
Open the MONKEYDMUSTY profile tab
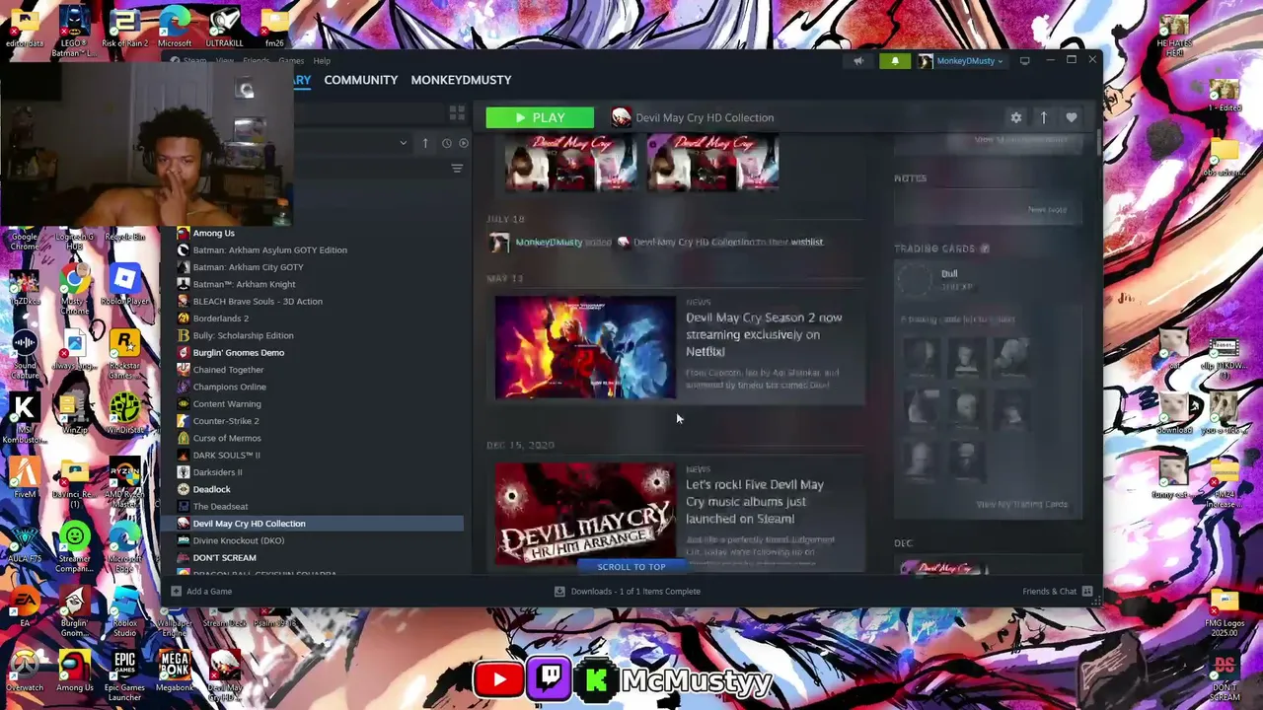(x=461, y=80)
